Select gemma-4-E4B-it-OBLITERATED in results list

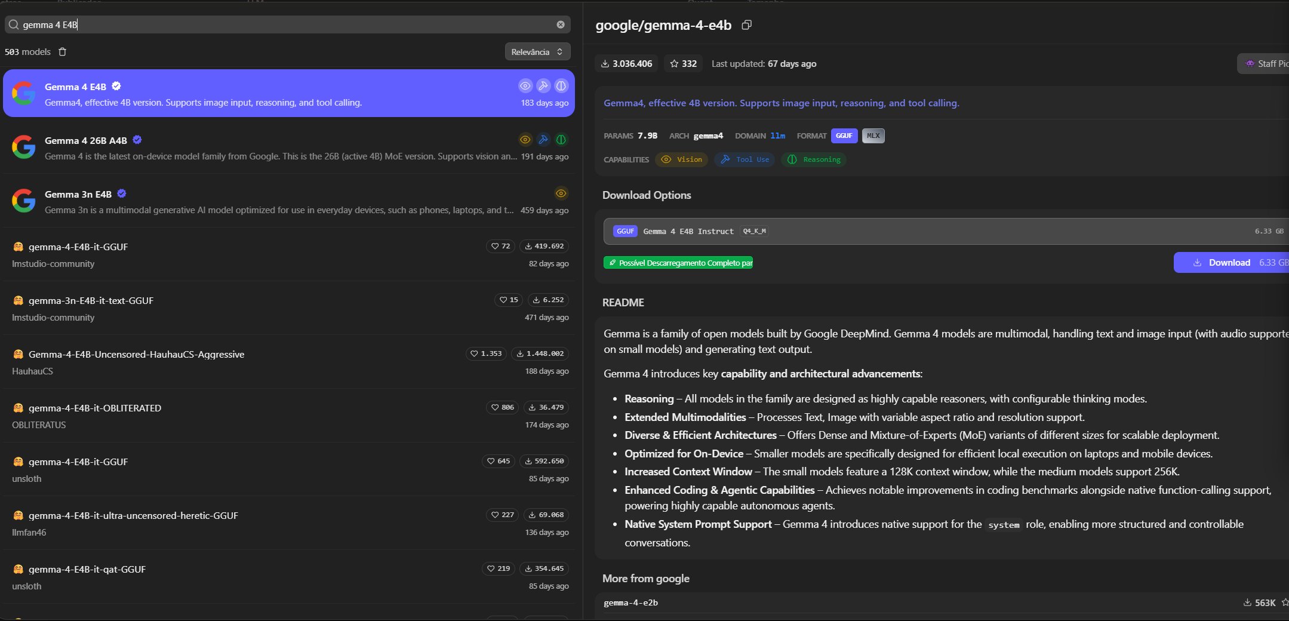[x=289, y=416]
